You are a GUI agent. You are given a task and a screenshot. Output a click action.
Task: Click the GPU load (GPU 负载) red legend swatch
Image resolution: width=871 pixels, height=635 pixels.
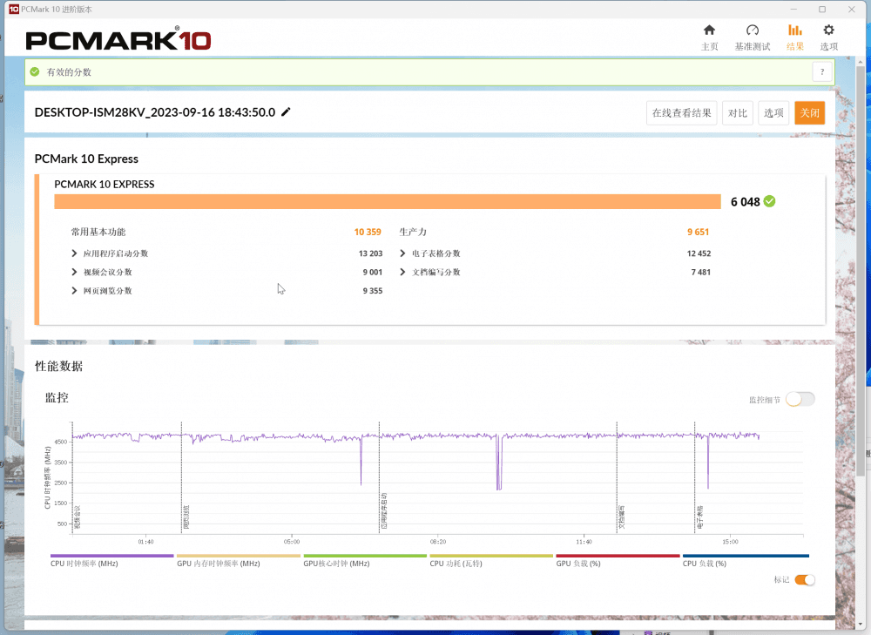tap(618, 556)
